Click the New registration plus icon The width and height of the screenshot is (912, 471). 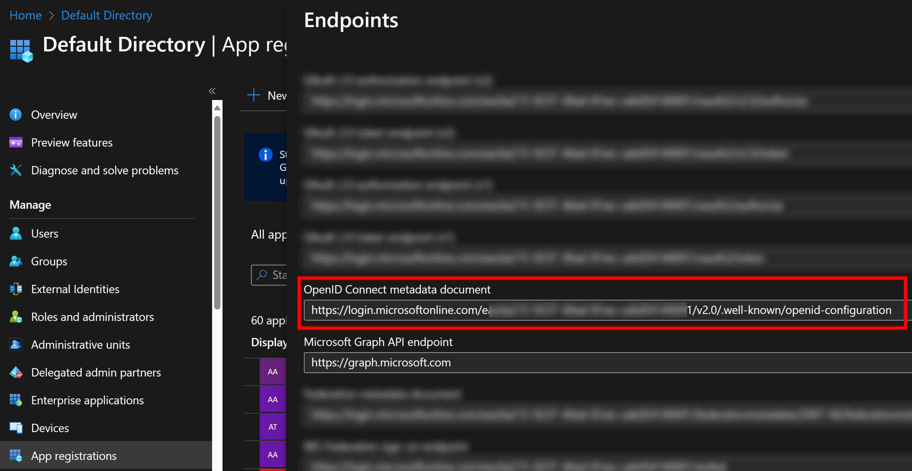pyautogui.click(x=253, y=95)
